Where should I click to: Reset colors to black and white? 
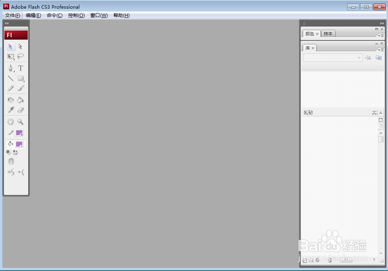8,152
